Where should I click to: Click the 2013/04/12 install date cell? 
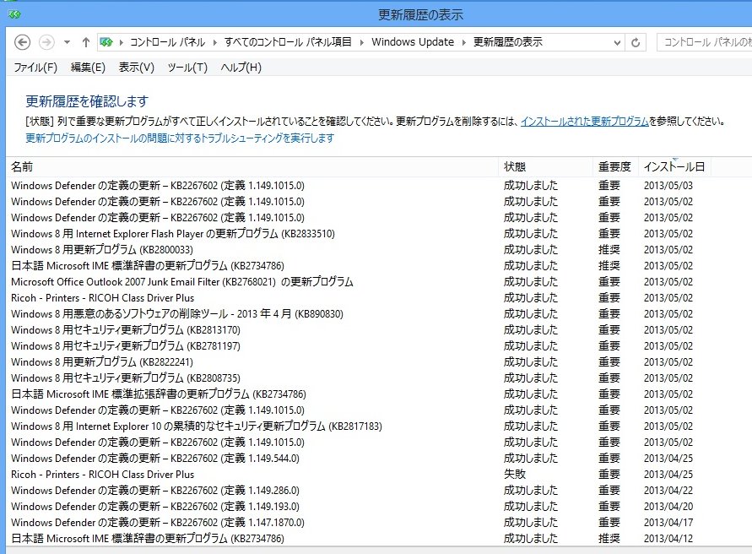point(668,539)
